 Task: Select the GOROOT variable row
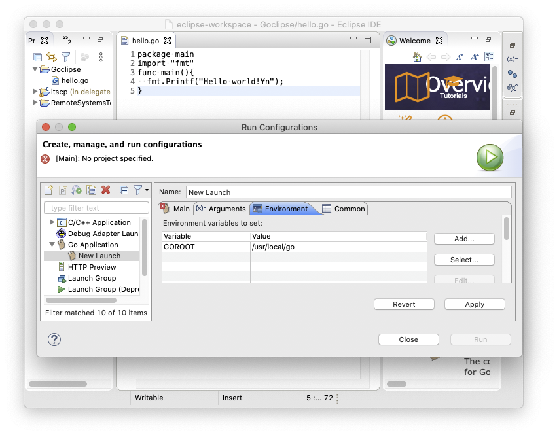[206, 247]
